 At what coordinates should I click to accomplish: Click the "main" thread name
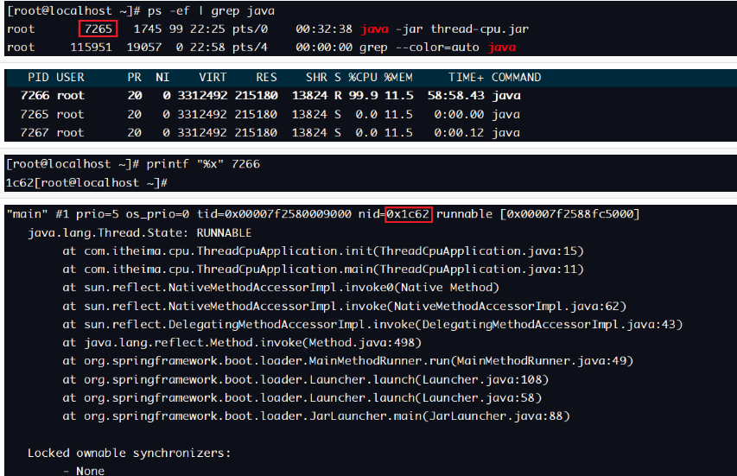tap(28, 214)
